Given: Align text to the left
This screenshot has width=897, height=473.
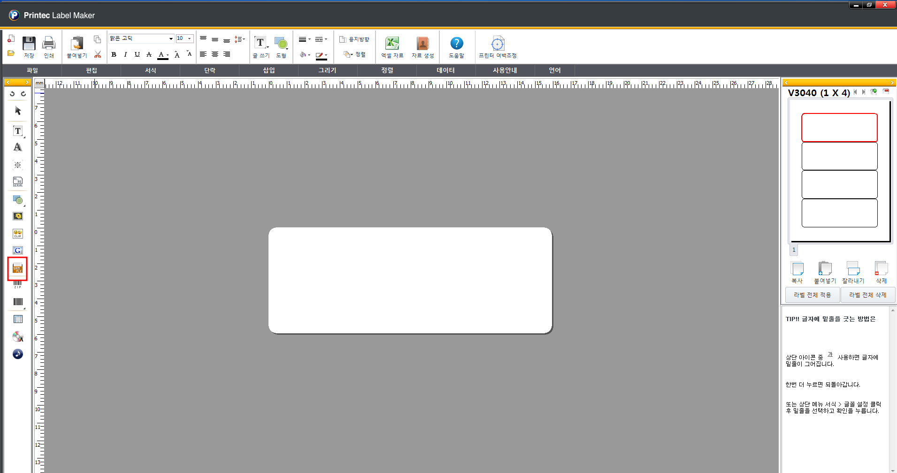Looking at the screenshot, I should 203,54.
